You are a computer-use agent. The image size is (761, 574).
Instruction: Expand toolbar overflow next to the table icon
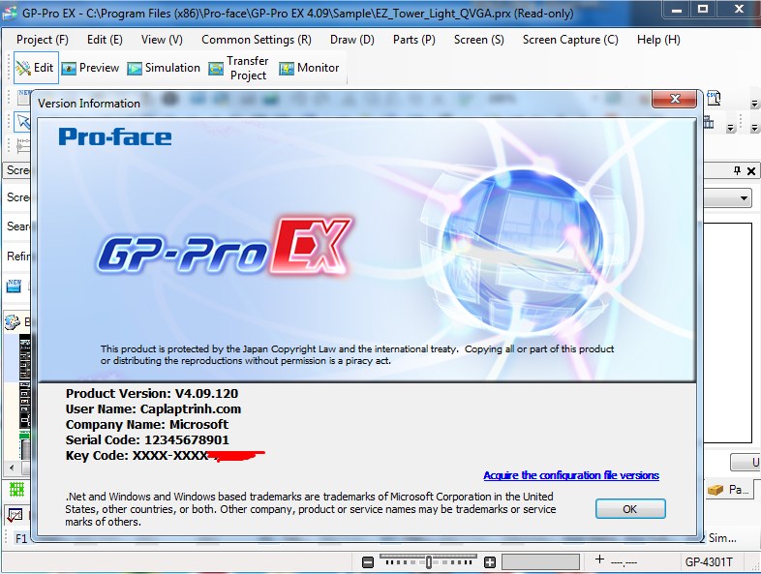coord(730,128)
